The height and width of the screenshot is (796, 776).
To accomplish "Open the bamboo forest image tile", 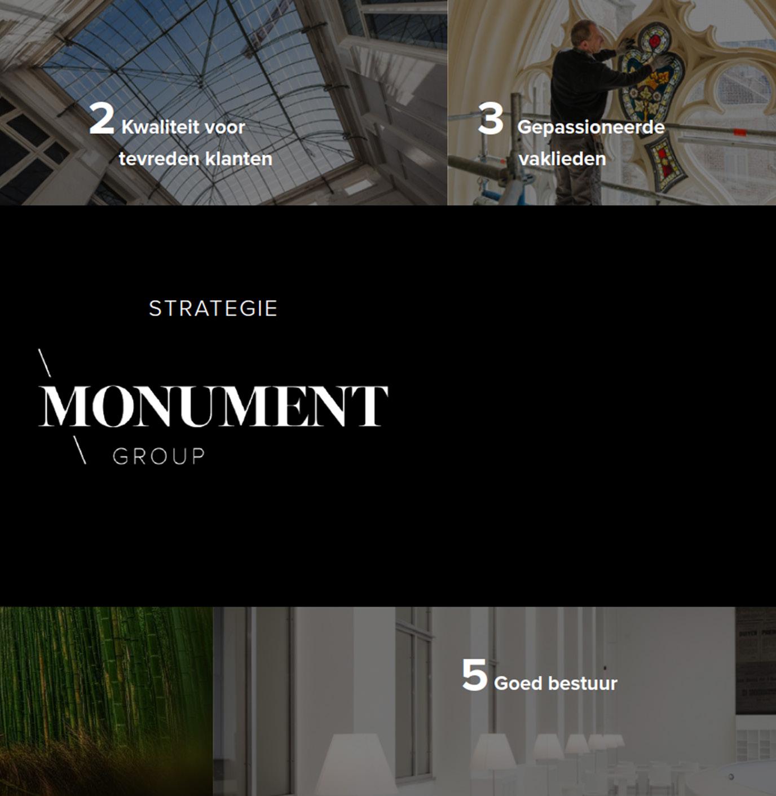I will pyautogui.click(x=107, y=701).
